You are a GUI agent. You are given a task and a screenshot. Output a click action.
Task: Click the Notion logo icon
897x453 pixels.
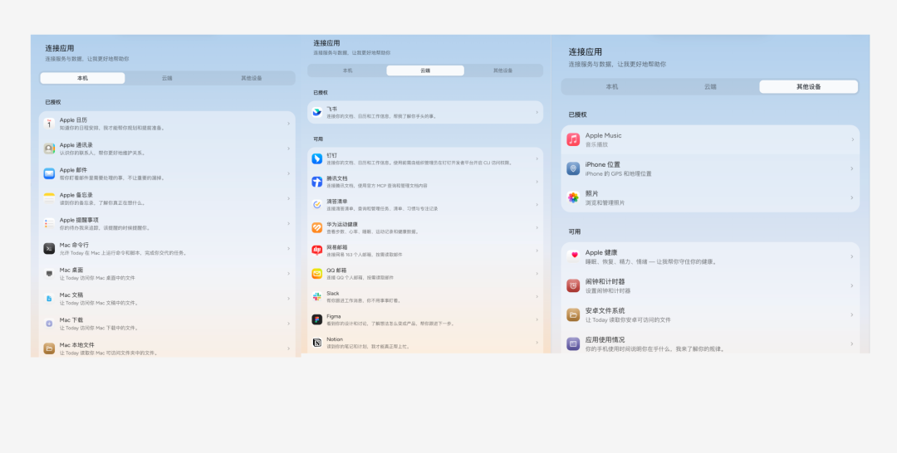(x=317, y=342)
